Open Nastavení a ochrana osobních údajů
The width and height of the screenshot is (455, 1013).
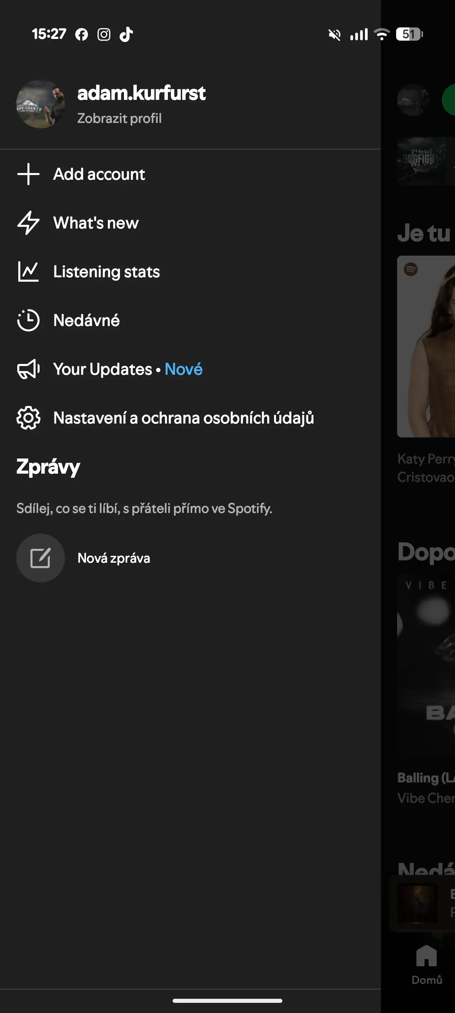183,418
